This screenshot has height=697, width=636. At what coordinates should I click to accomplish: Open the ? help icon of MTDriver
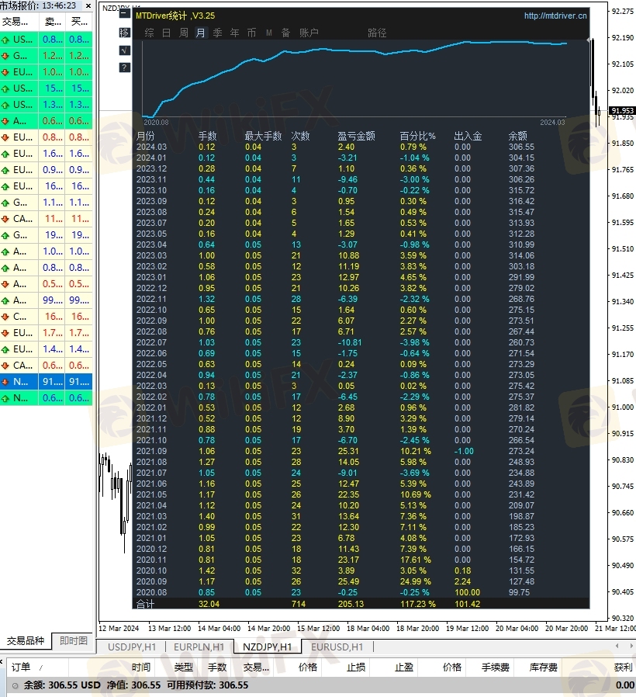click(x=125, y=68)
